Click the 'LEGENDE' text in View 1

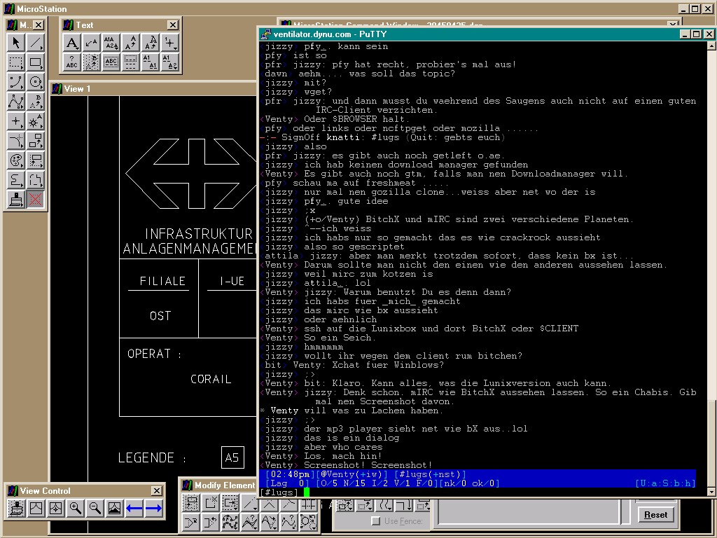(146, 458)
